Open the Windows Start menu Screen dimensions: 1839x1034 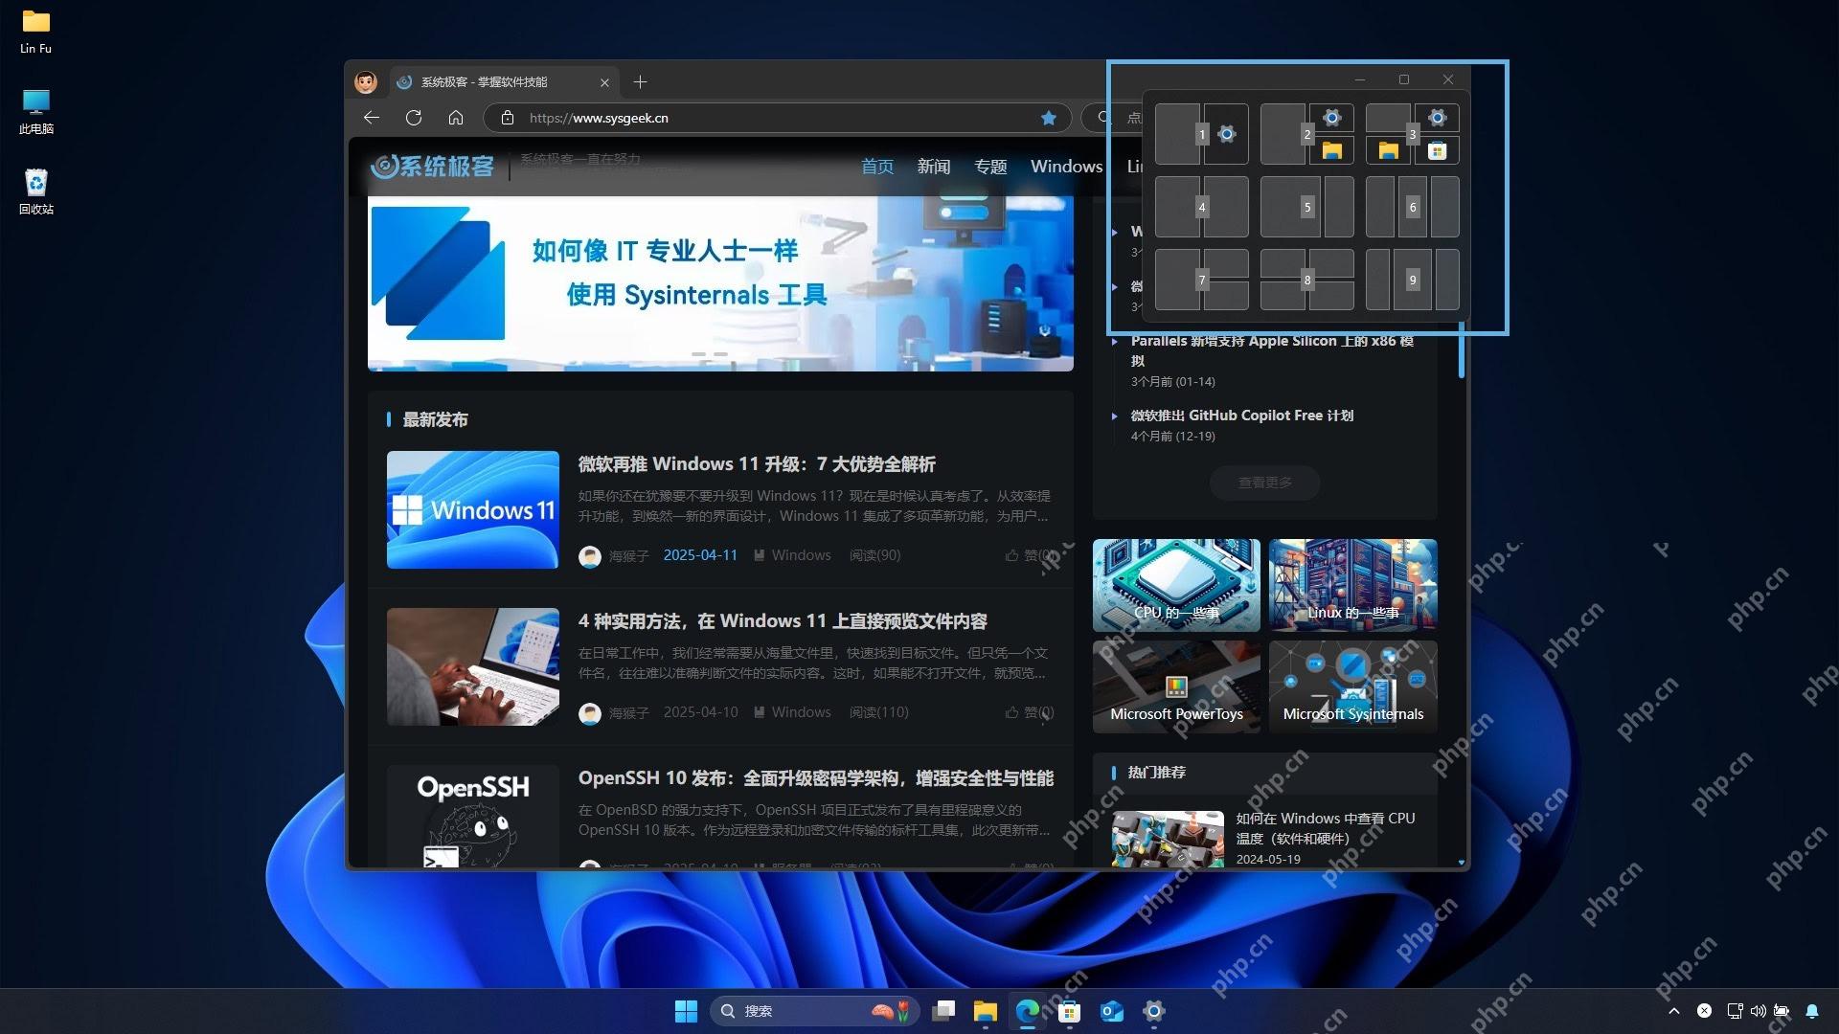686,1011
